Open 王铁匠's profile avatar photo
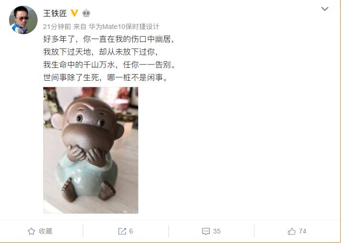Viewport: 341px width, 243px height. (x=23, y=20)
